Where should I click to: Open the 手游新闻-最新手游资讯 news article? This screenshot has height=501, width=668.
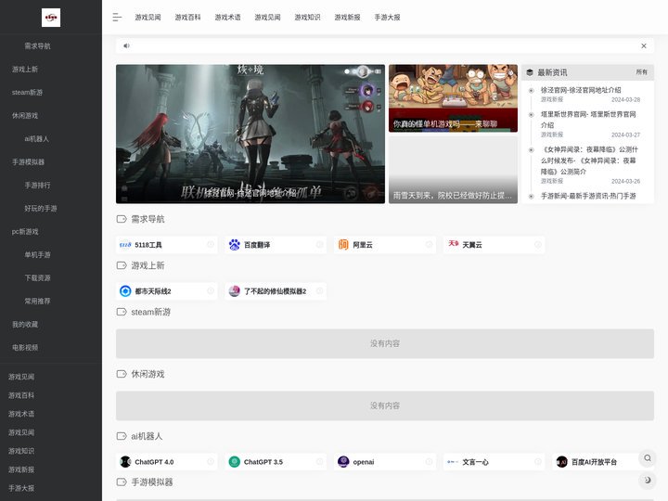588,196
